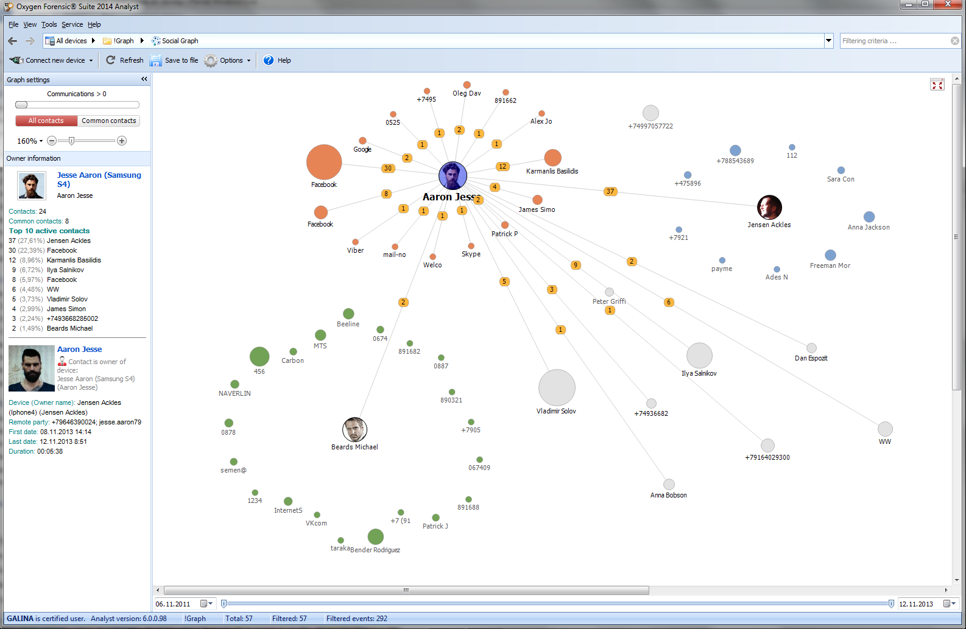Select the All contacts toggle
Screen dimensions: 966x629
click(x=46, y=121)
